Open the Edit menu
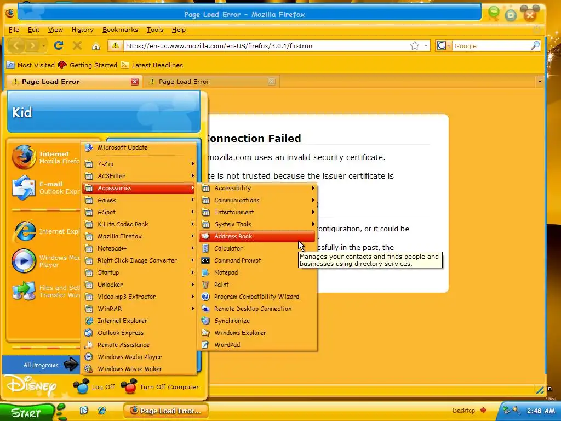Viewport: 561px width, 421px height. (33, 30)
